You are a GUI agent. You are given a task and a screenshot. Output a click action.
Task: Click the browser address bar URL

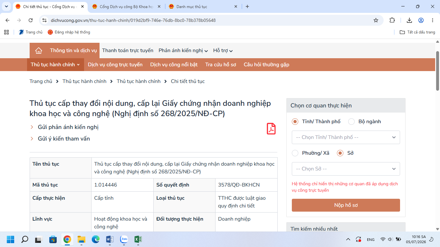[133, 20]
